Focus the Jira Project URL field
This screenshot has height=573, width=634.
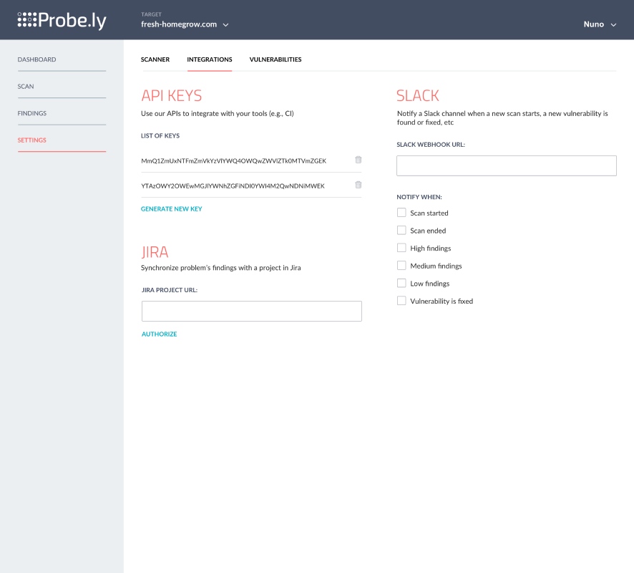coord(251,311)
